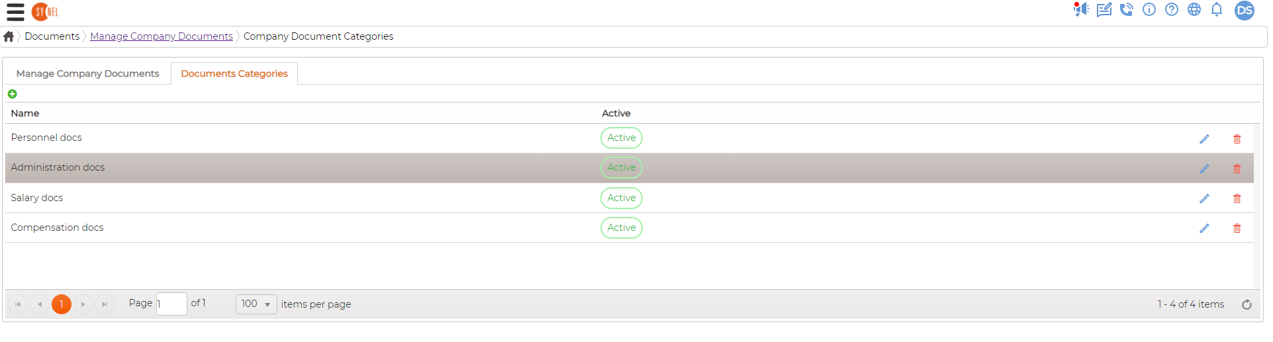
Task: Toggle Active status for Compensation docs
Action: click(622, 228)
